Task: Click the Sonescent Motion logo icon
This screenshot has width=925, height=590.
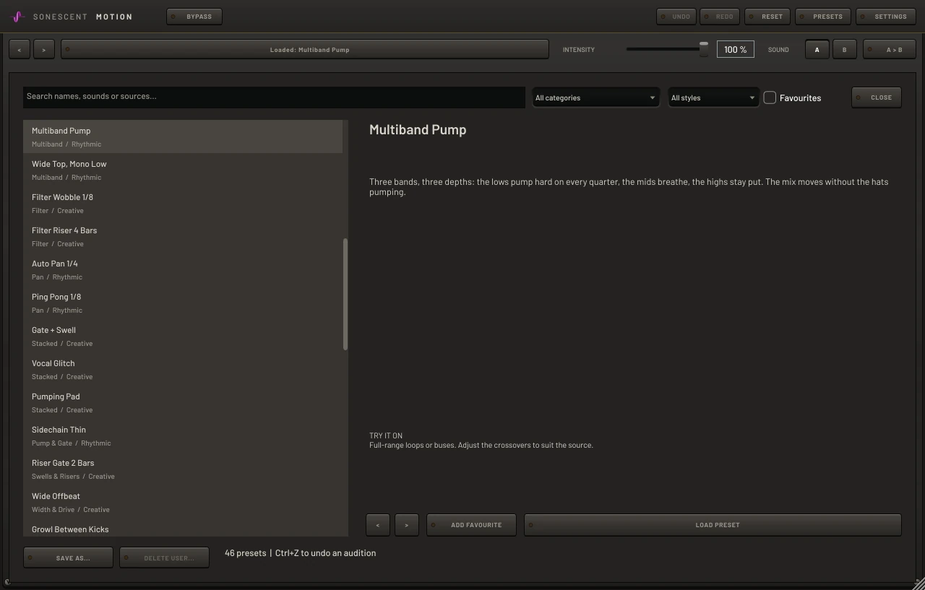Action: point(18,17)
